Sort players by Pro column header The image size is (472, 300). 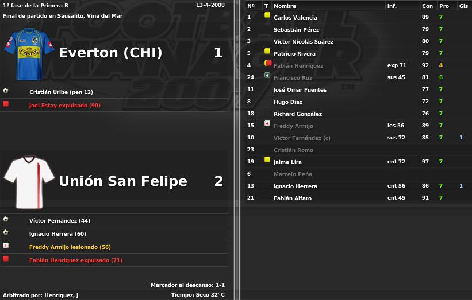(444, 6)
